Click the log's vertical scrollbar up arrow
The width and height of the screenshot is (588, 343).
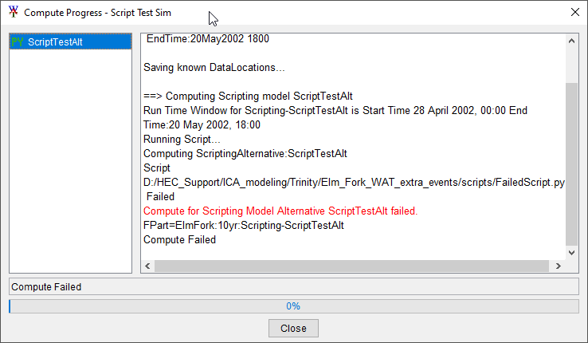[x=571, y=39]
